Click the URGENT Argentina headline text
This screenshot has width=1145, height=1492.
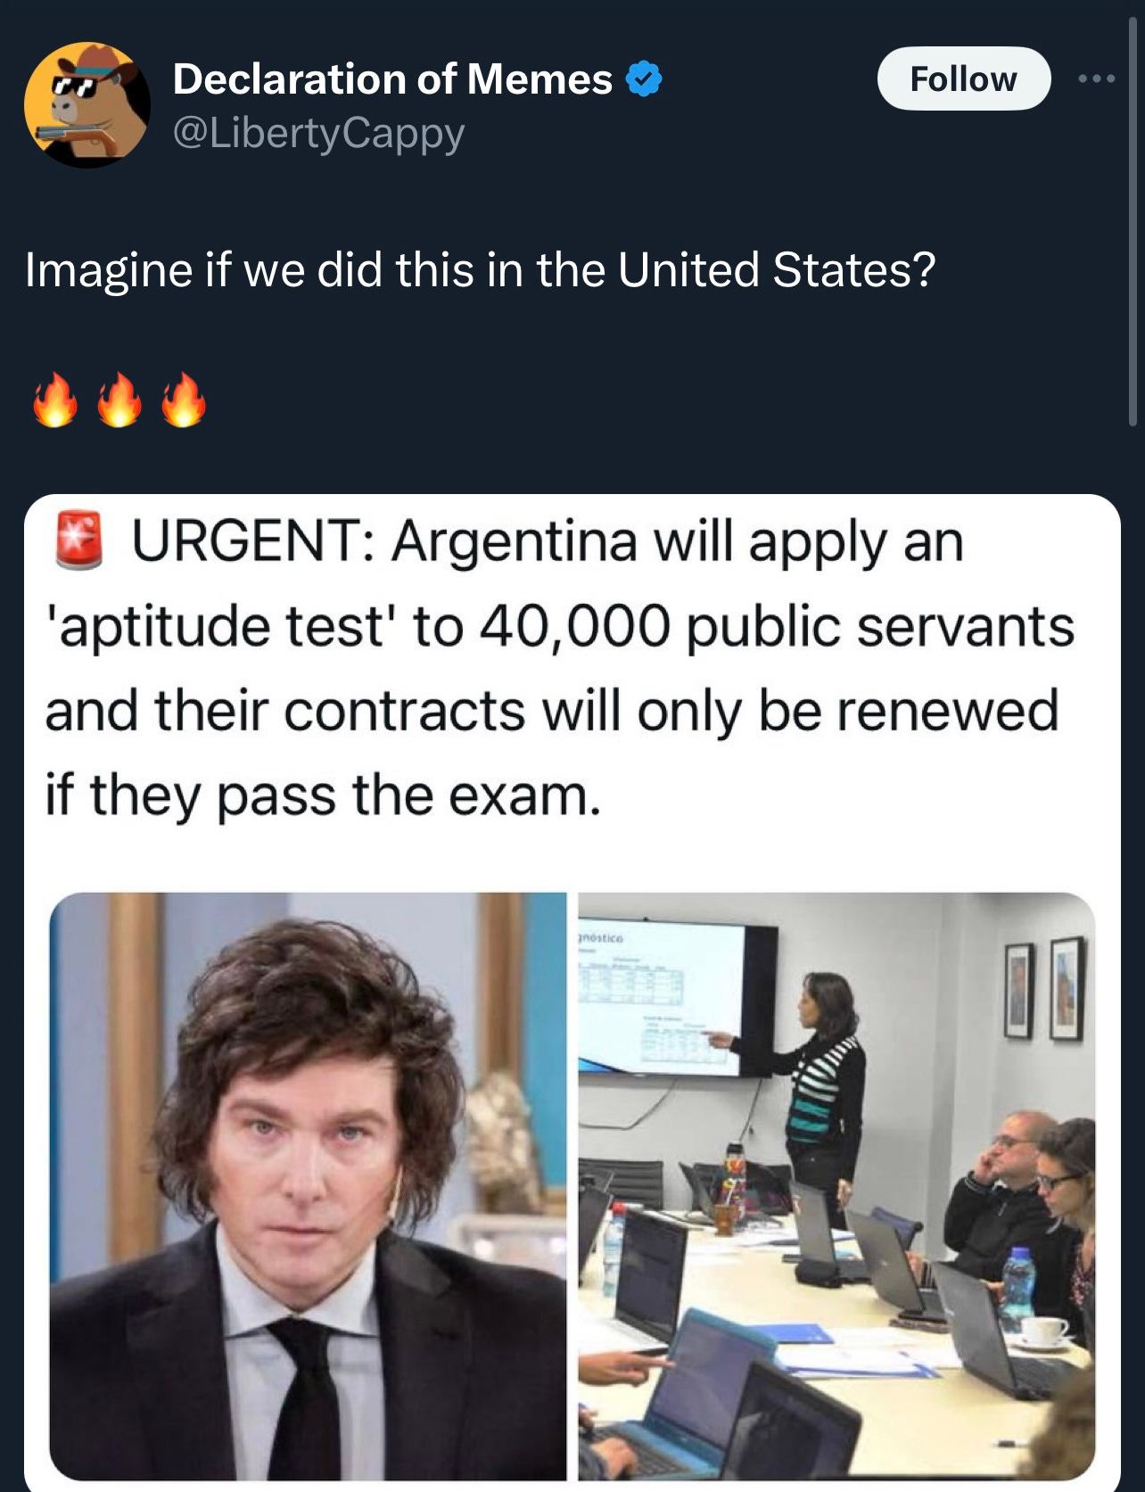(560, 669)
